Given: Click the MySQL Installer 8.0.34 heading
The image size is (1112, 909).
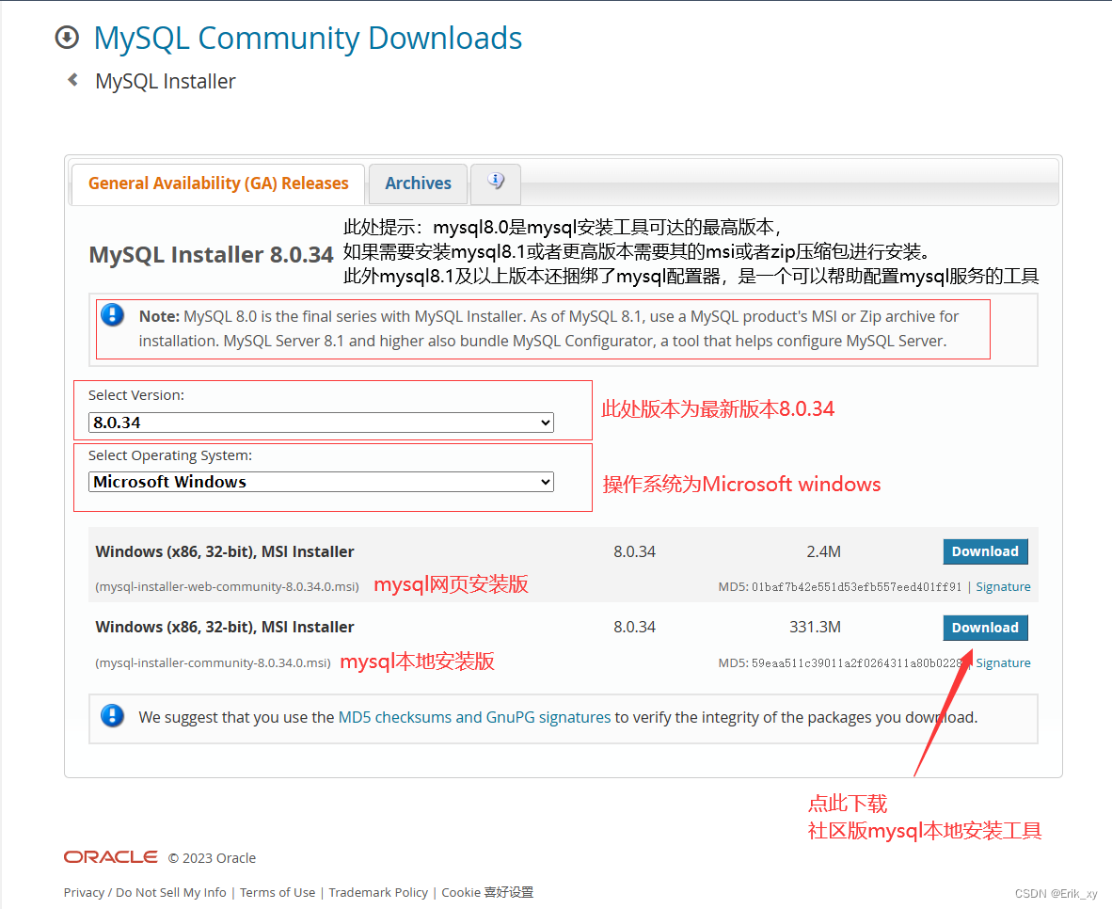Looking at the screenshot, I should click(x=211, y=255).
